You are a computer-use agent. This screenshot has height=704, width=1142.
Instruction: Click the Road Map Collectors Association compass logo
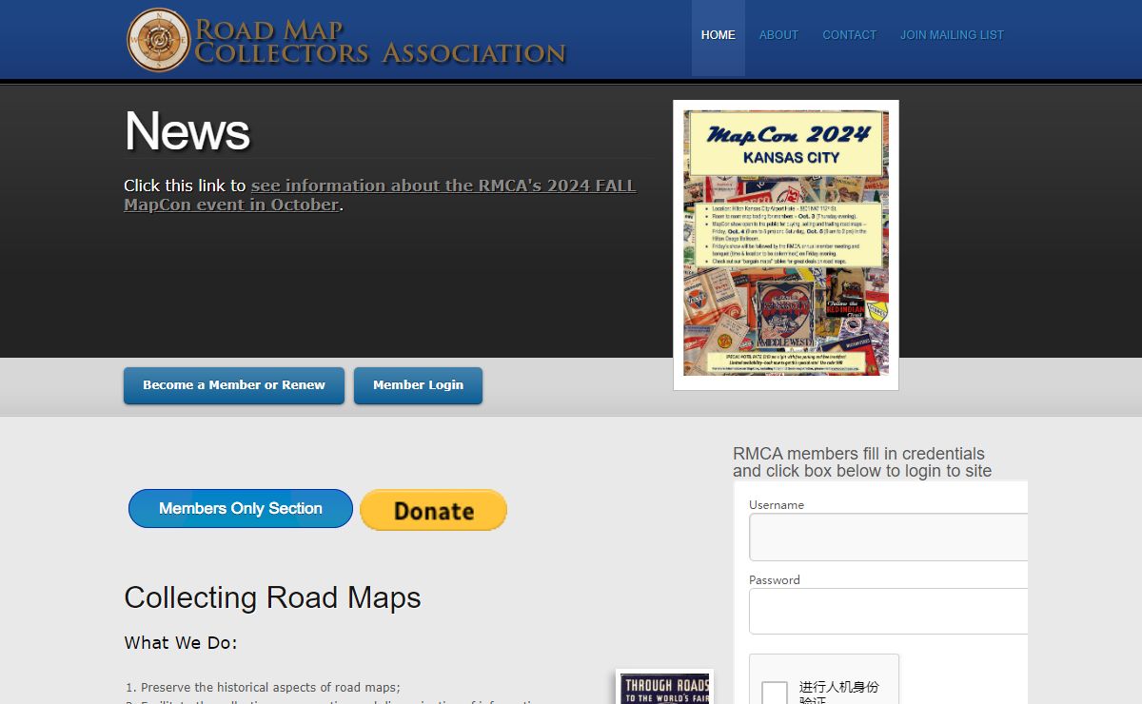159,40
